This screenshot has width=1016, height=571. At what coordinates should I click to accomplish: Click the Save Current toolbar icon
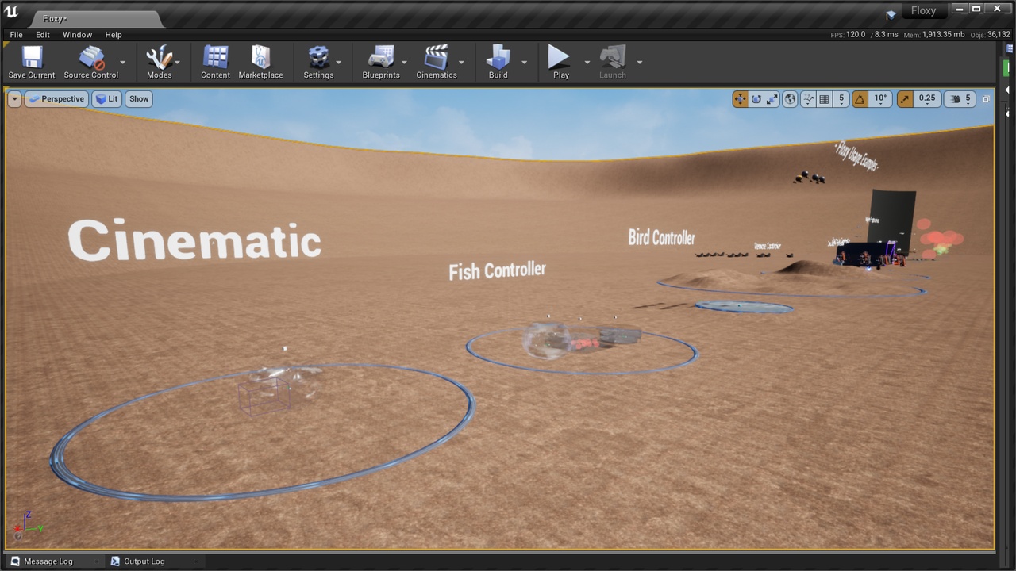pos(32,62)
